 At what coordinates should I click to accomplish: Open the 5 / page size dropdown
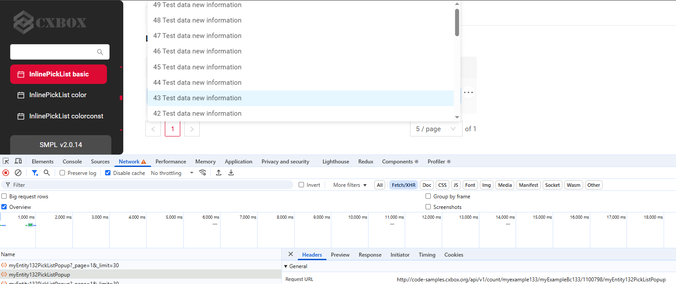pyautogui.click(x=436, y=129)
